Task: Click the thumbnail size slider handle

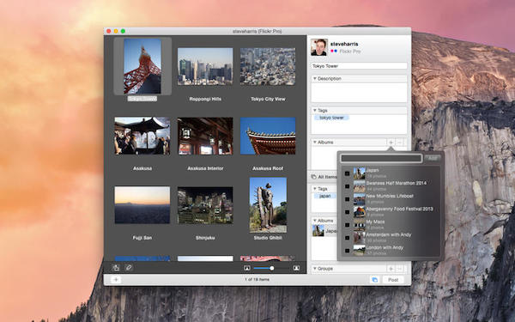Action: pos(271,268)
